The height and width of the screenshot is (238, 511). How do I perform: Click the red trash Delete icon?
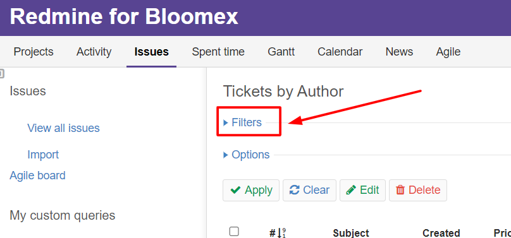click(400, 190)
